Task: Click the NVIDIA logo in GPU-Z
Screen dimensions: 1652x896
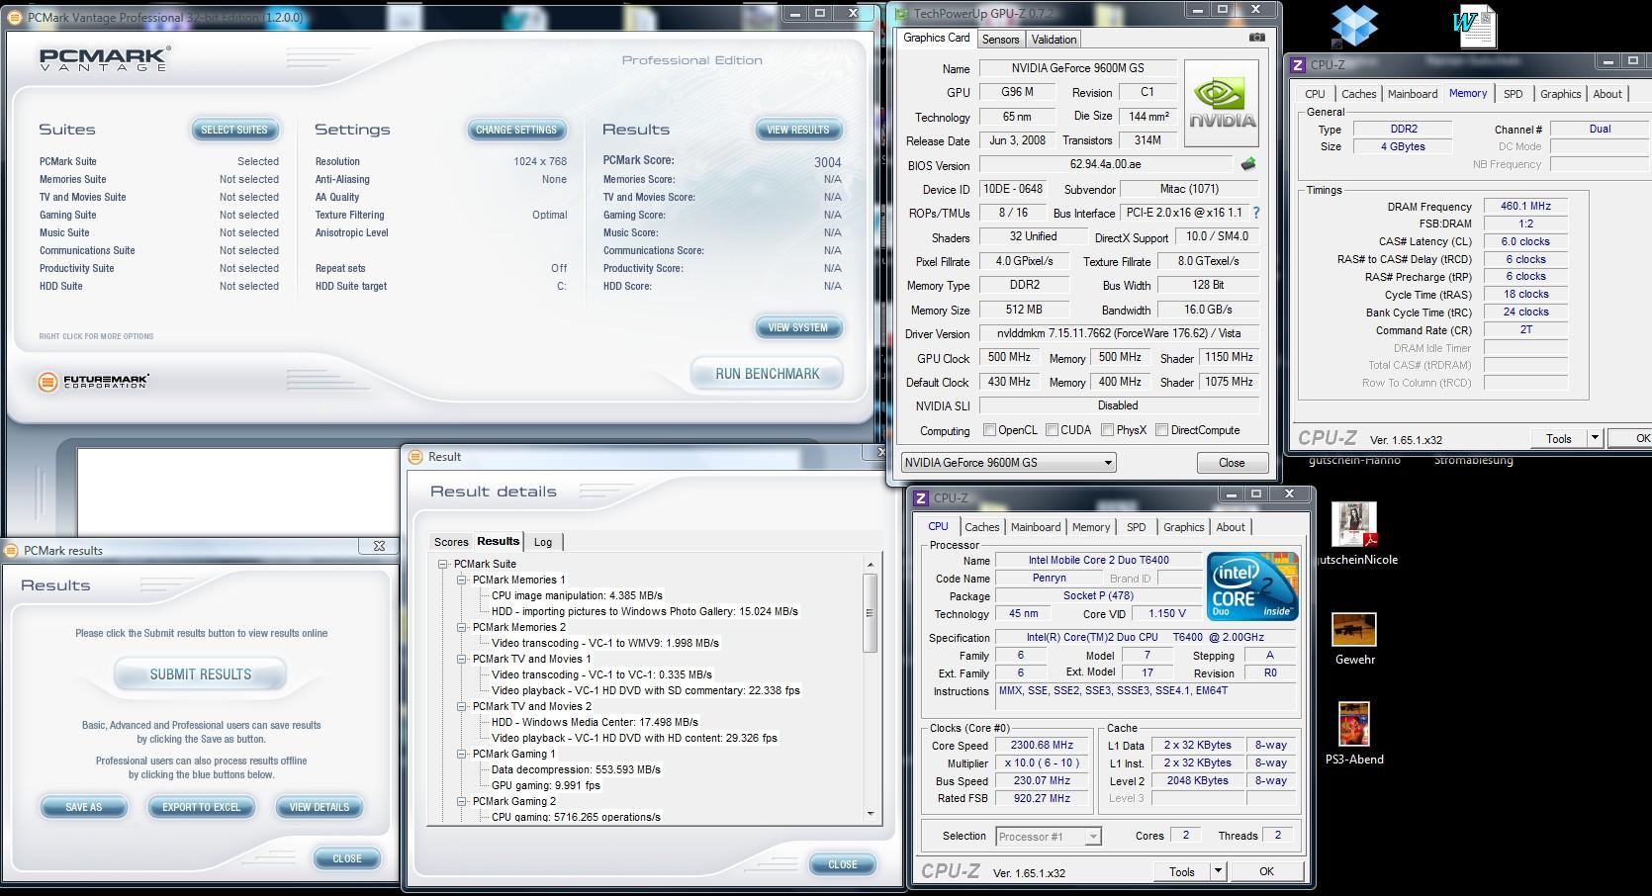Action: (1222, 103)
